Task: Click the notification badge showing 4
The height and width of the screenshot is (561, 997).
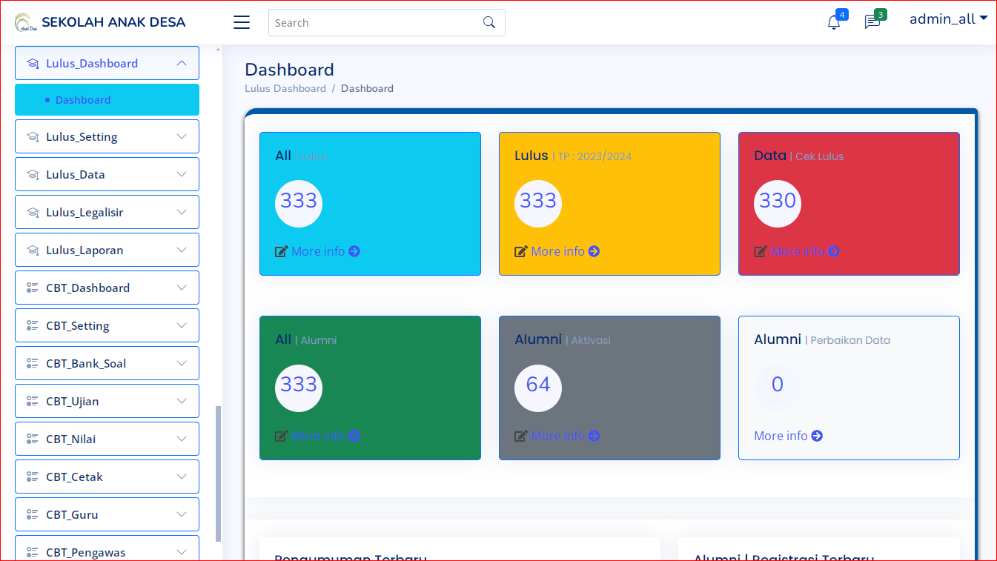Action: [x=842, y=14]
